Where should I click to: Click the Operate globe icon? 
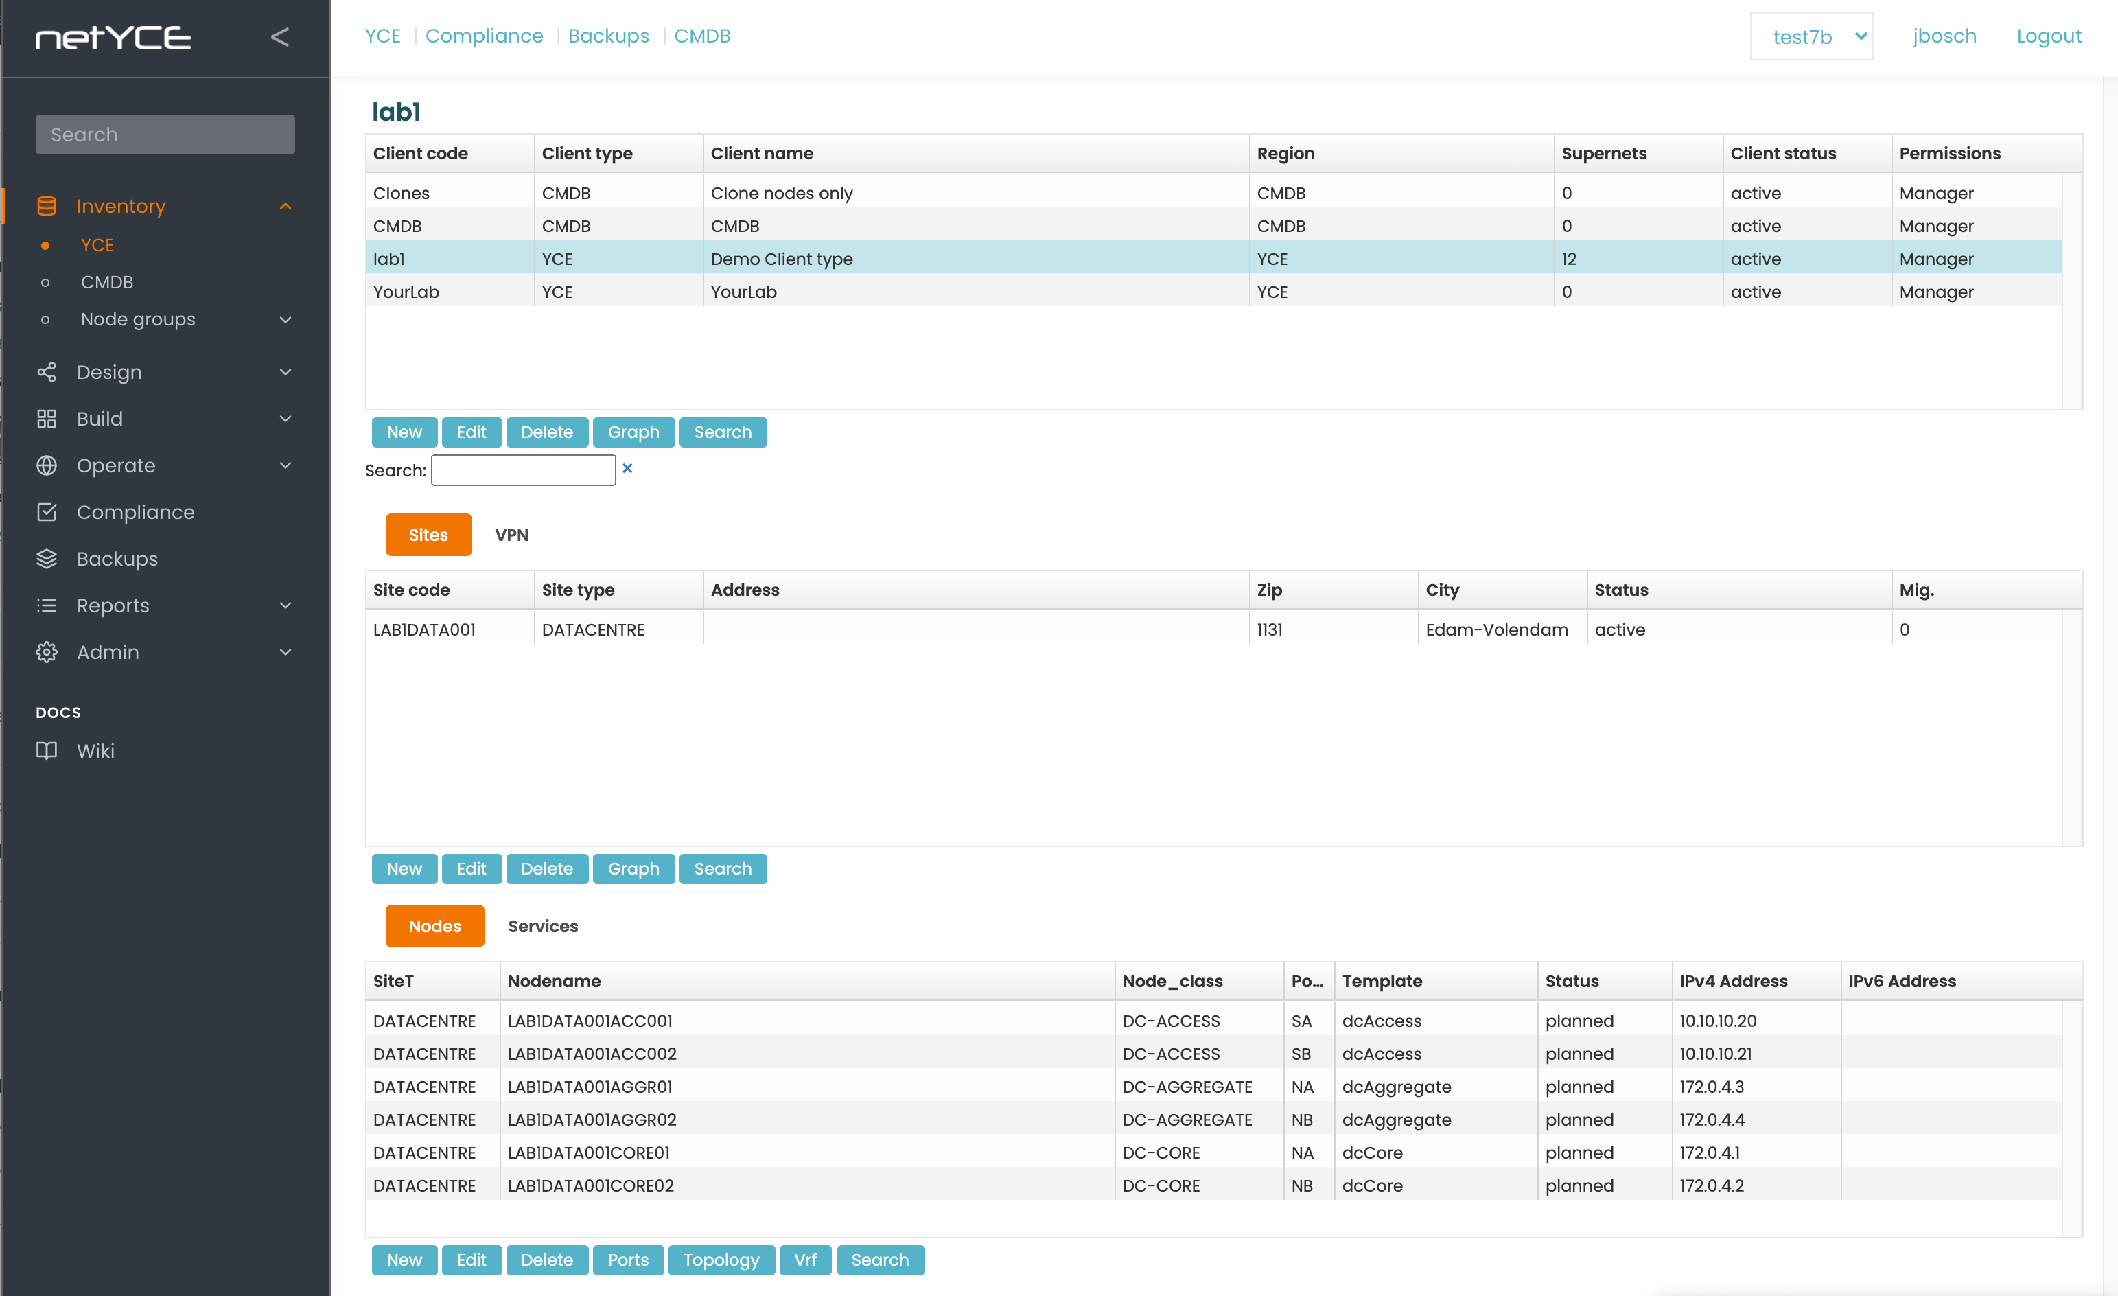click(x=47, y=465)
